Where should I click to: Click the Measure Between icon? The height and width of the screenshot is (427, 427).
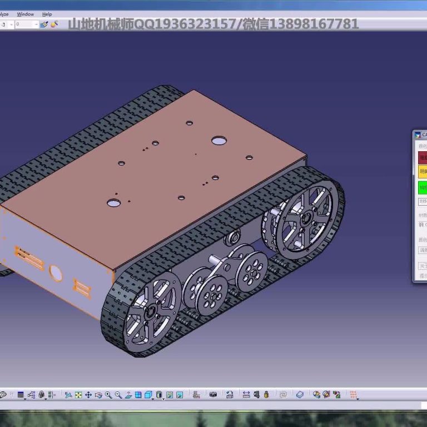pyautogui.click(x=246, y=395)
